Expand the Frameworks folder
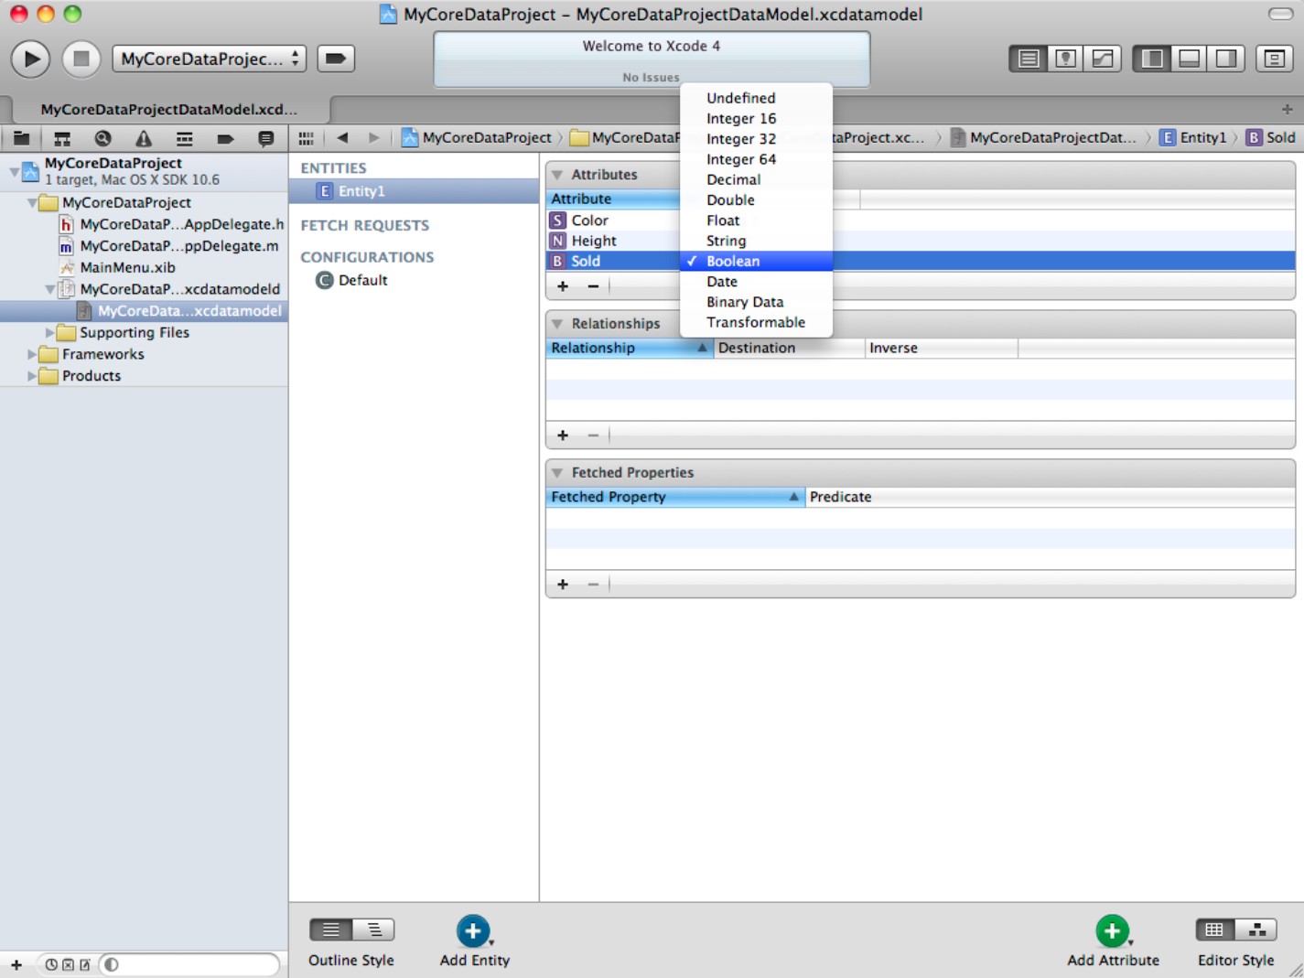This screenshot has height=978, width=1304. click(32, 354)
